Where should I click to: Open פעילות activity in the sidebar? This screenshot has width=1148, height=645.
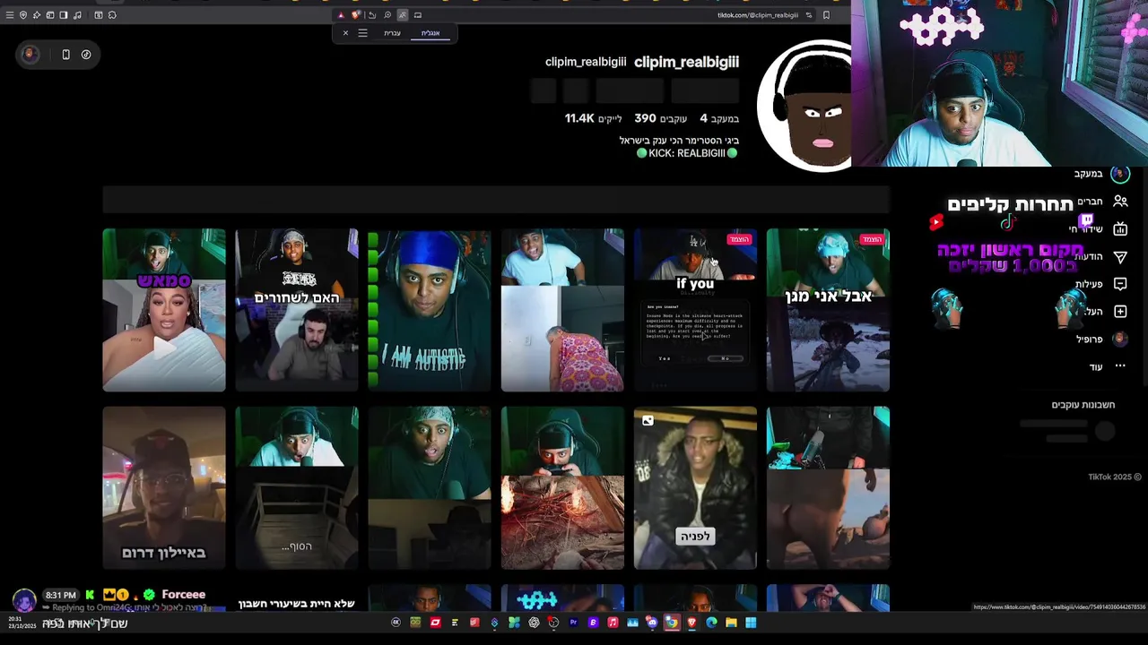point(1100,284)
